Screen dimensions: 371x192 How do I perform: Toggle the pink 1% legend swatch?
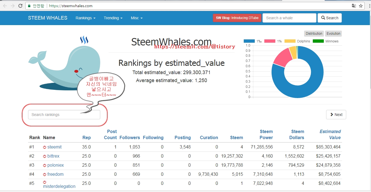(x=270, y=41)
